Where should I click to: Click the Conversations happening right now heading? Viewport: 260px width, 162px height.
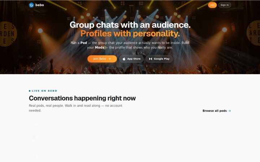click(x=82, y=98)
